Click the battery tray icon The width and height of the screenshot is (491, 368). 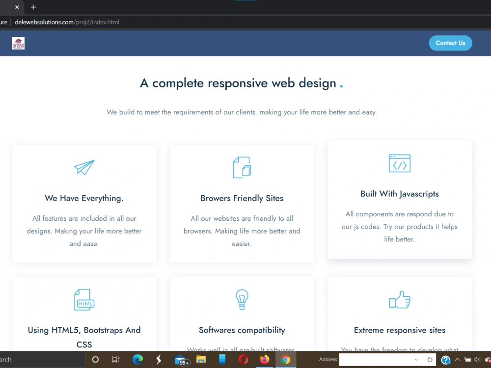point(468,360)
